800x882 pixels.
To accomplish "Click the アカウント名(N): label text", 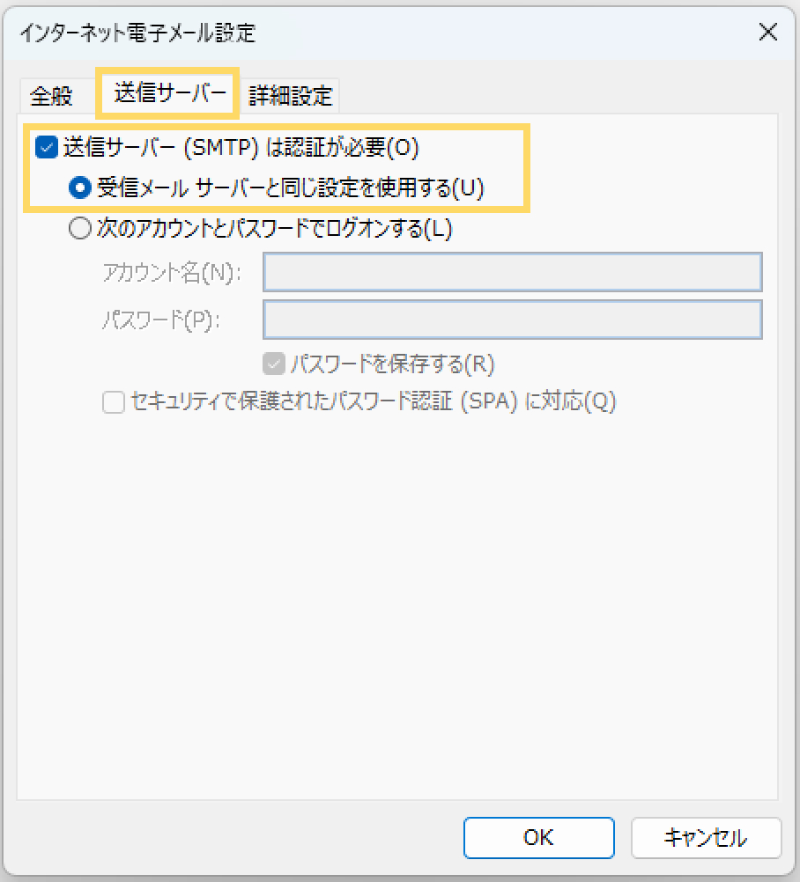I will pyautogui.click(x=171, y=273).
